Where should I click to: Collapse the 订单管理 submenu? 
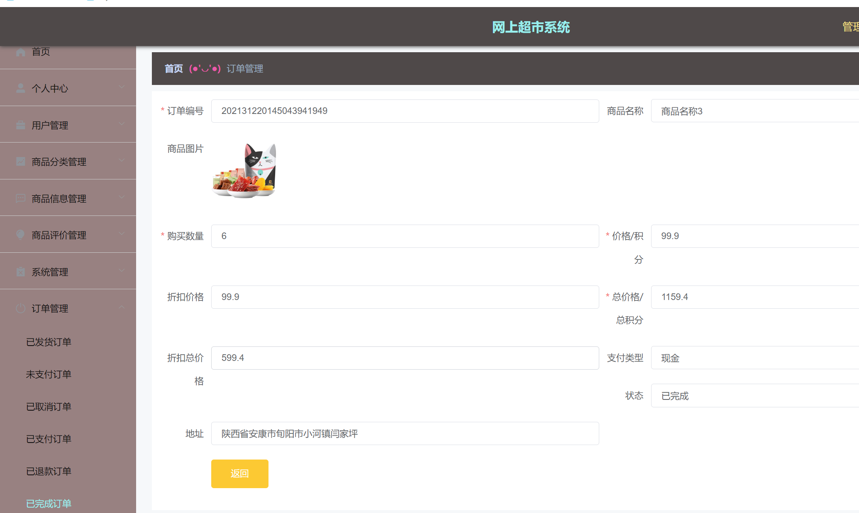tap(122, 307)
